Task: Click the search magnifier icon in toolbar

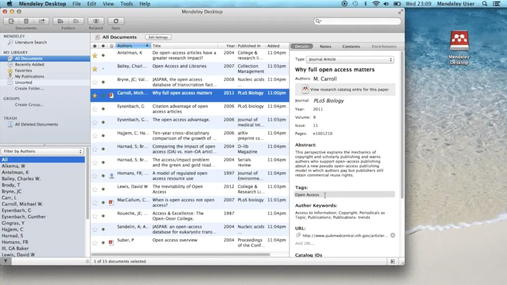Action: click(318, 21)
